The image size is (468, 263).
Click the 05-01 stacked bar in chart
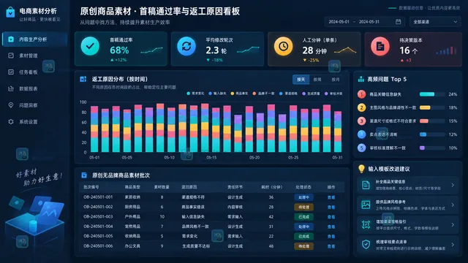click(94, 129)
